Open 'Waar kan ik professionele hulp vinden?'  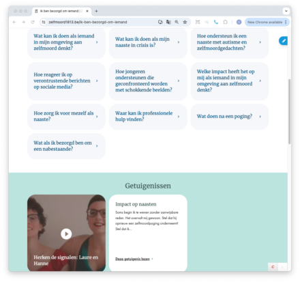(x=148, y=116)
